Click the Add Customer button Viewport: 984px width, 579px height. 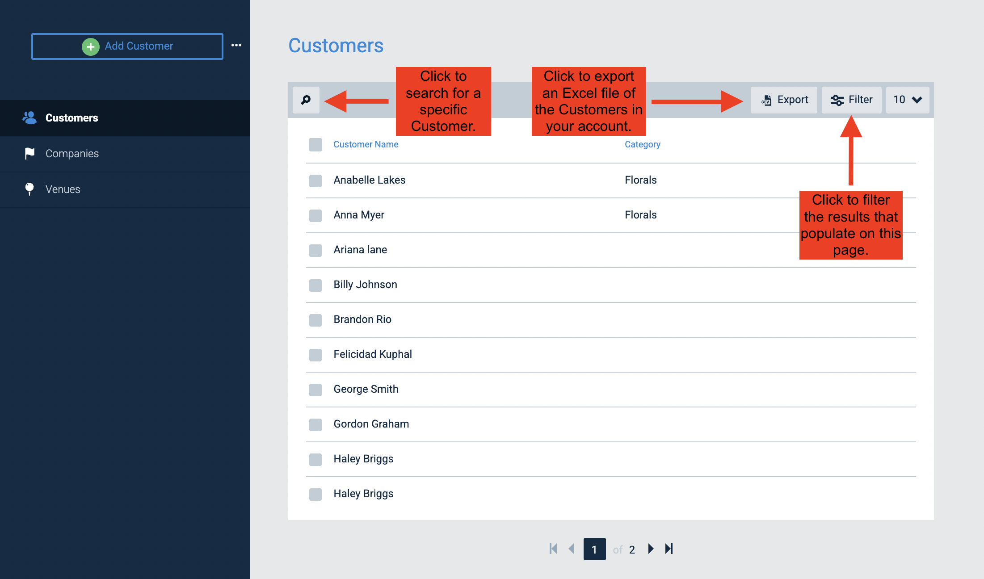(x=127, y=46)
